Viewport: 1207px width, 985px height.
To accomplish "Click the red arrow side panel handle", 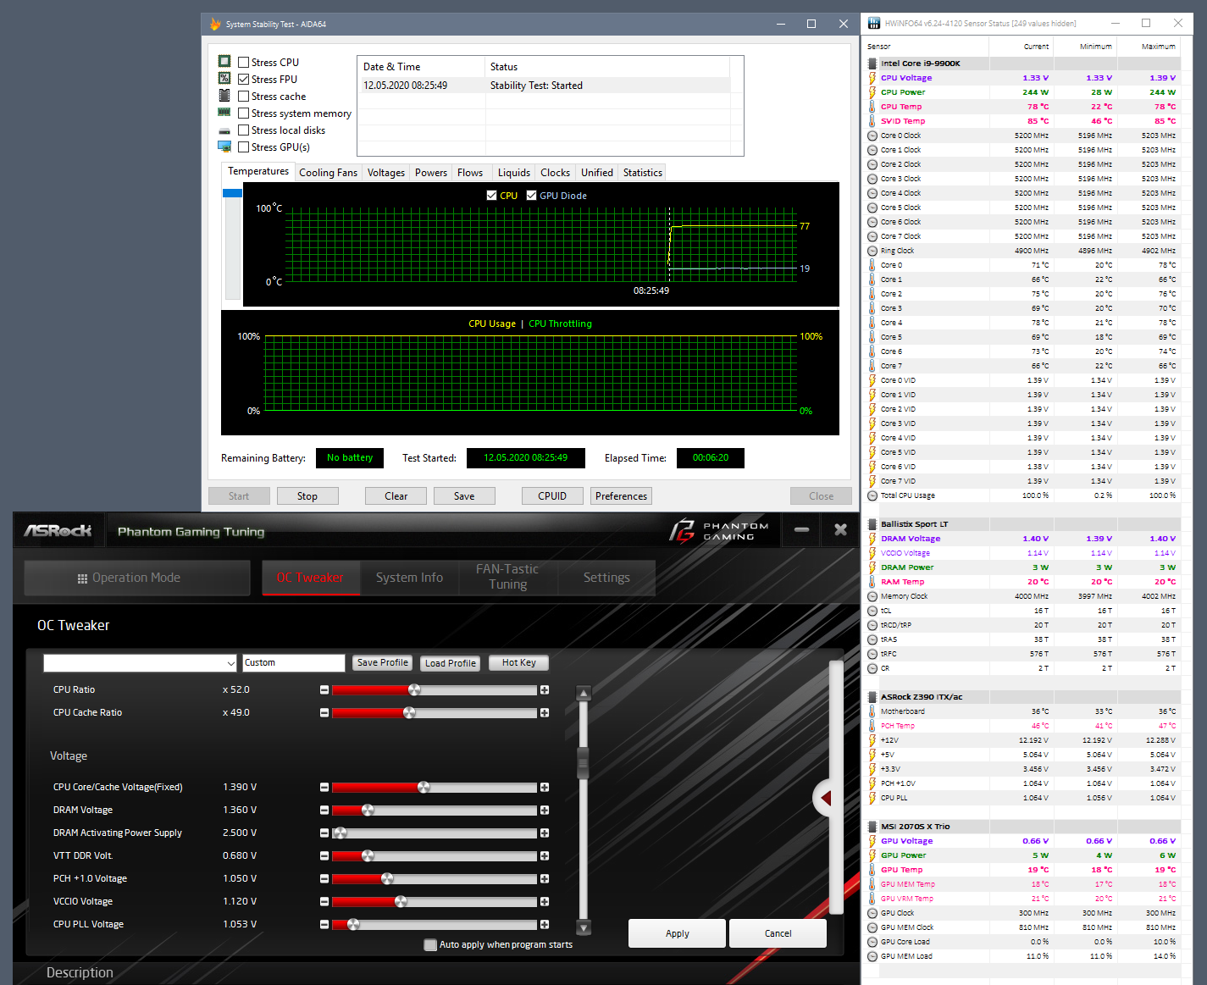I will click(x=824, y=798).
